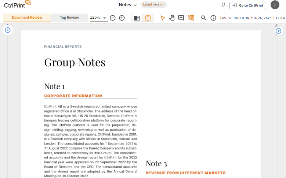Click the CORPORATE INFORMATION subheading
Screen dimensions: 286x178
[x=73, y=96]
